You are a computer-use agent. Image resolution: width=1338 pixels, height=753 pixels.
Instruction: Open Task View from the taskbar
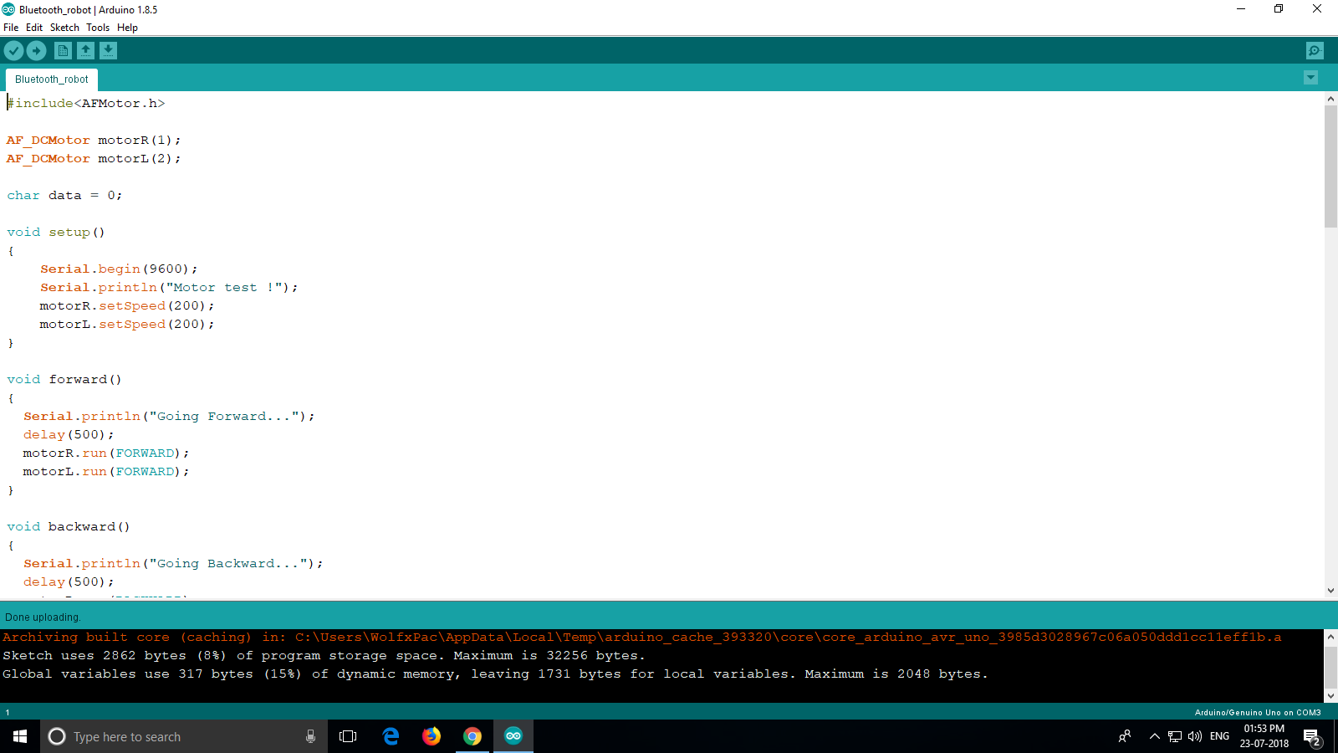point(348,736)
